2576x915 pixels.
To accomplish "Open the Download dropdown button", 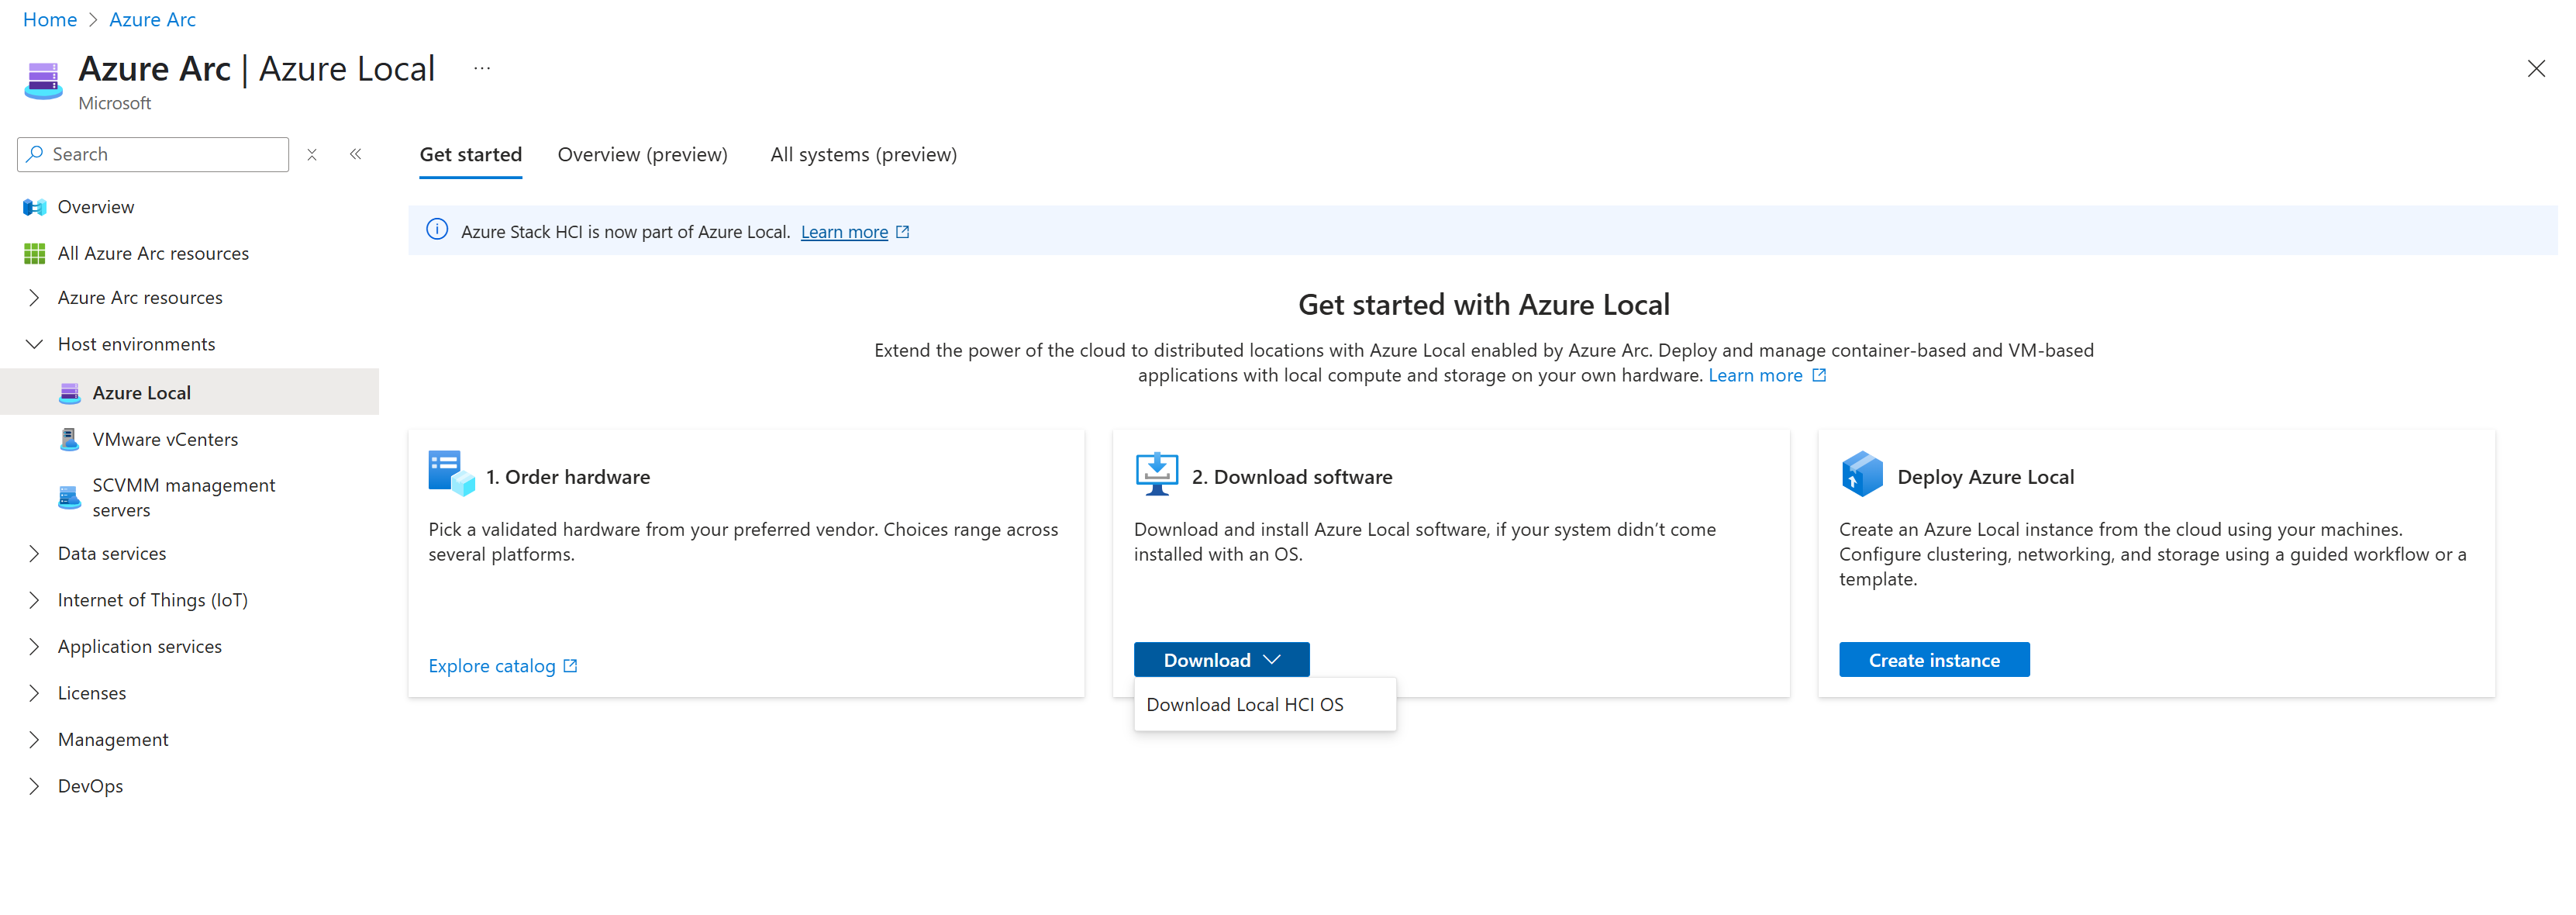I will coord(1221,660).
